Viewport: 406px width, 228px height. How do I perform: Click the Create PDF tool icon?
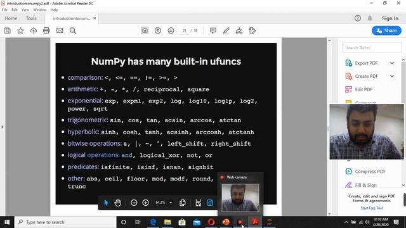tap(348, 76)
